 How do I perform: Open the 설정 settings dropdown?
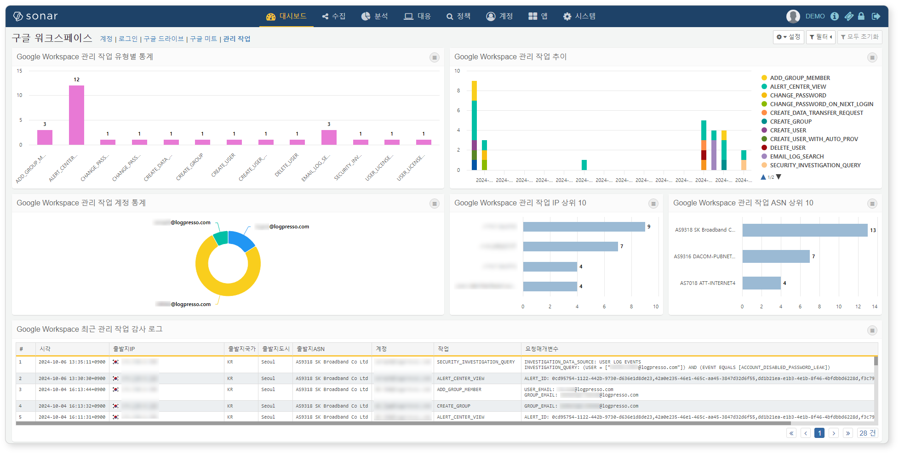tap(788, 37)
